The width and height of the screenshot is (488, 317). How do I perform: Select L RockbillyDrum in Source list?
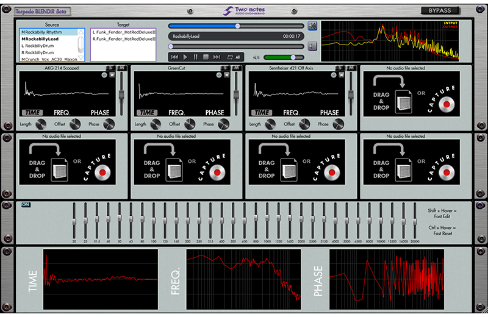(49, 46)
